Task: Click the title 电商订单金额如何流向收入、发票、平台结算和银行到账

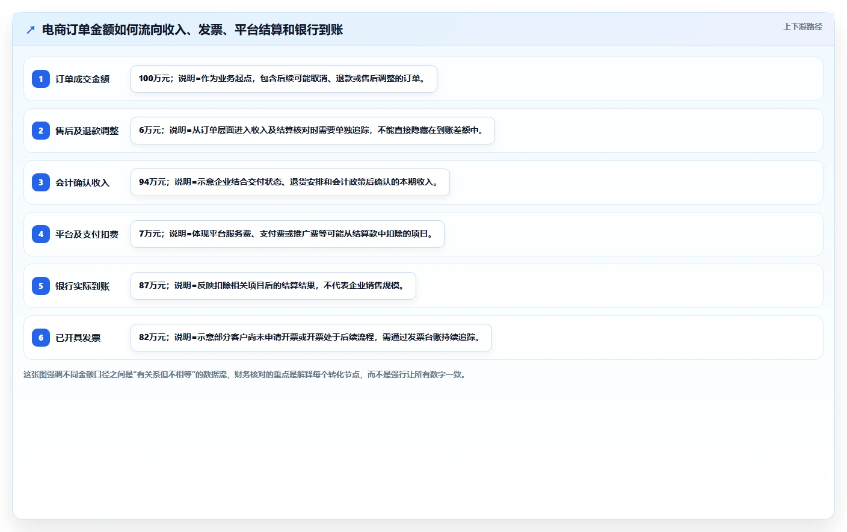Action: click(x=192, y=29)
